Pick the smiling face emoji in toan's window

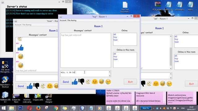pyautogui.click(x=49, y=86)
